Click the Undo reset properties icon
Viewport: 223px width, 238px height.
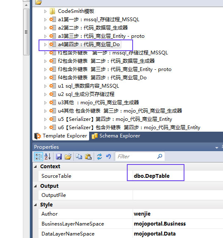pyautogui.click(x=109, y=157)
